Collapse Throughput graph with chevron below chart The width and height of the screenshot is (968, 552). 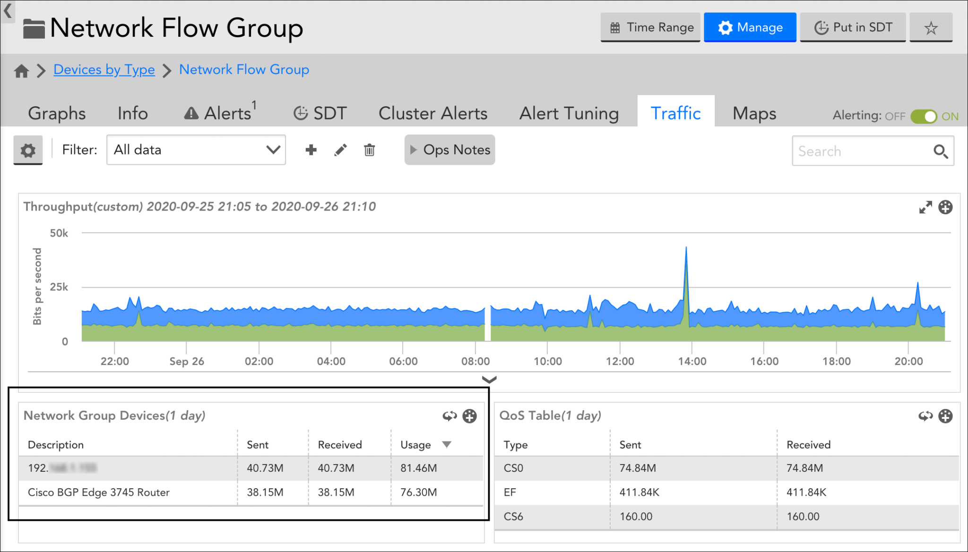pos(489,379)
